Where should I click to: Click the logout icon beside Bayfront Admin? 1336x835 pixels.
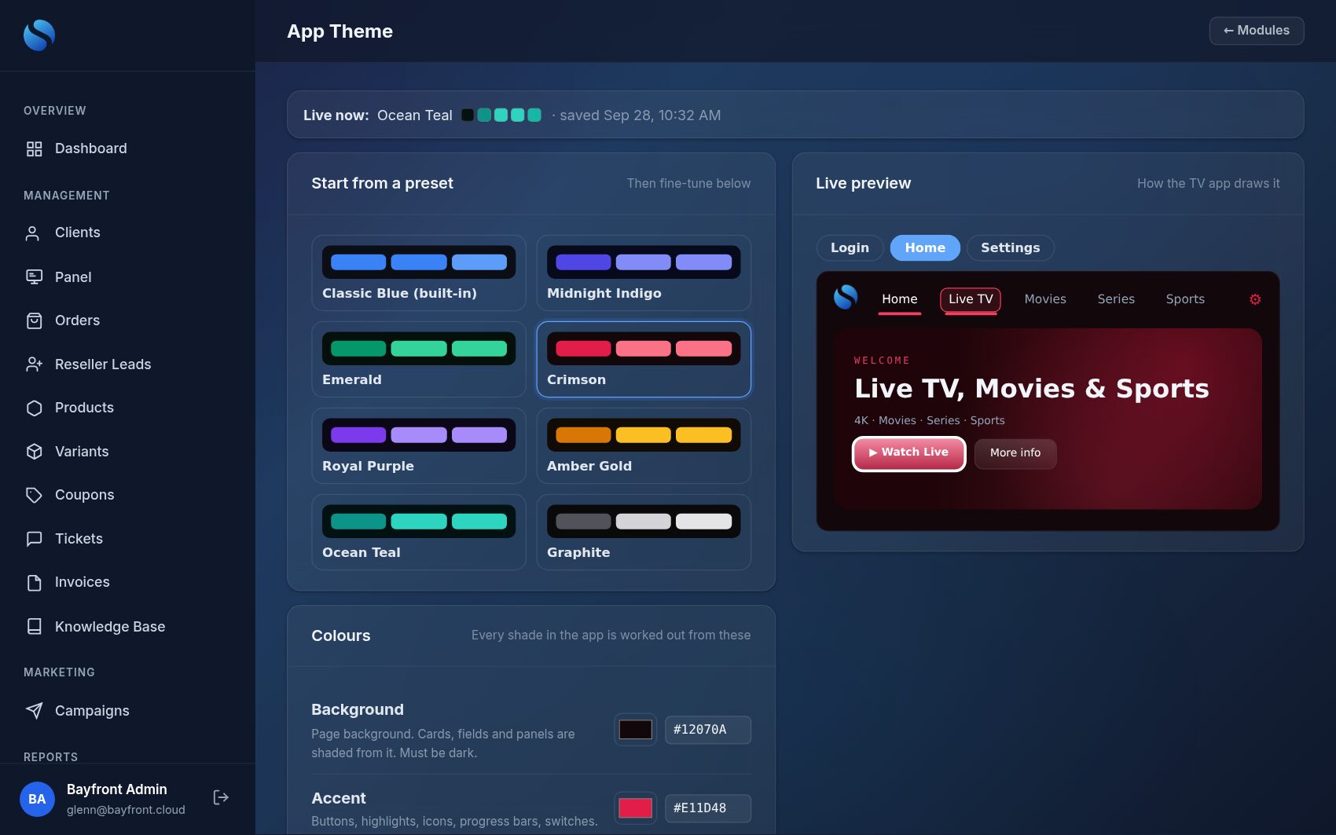[x=221, y=797]
